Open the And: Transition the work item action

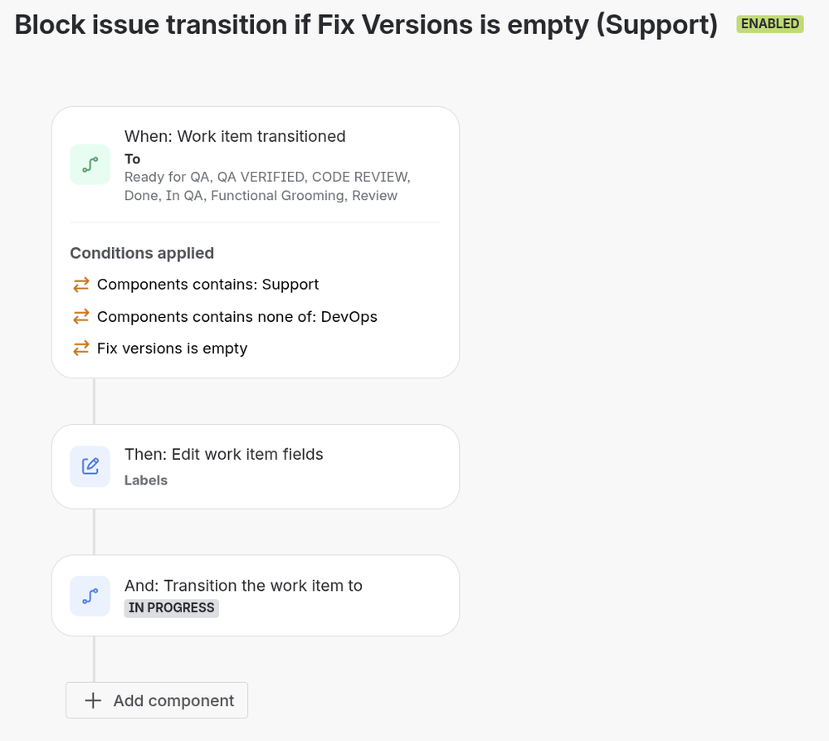(256, 596)
